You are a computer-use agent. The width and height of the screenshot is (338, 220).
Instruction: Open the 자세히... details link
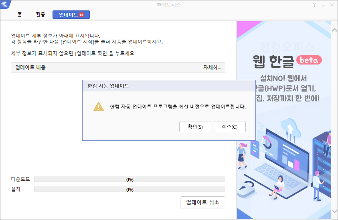click(212, 67)
